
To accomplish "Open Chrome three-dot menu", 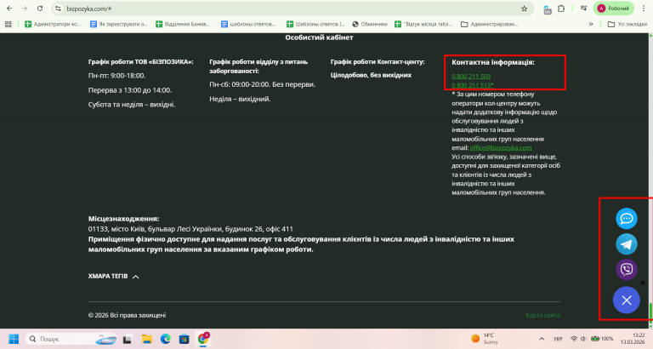I will click(x=644, y=9).
